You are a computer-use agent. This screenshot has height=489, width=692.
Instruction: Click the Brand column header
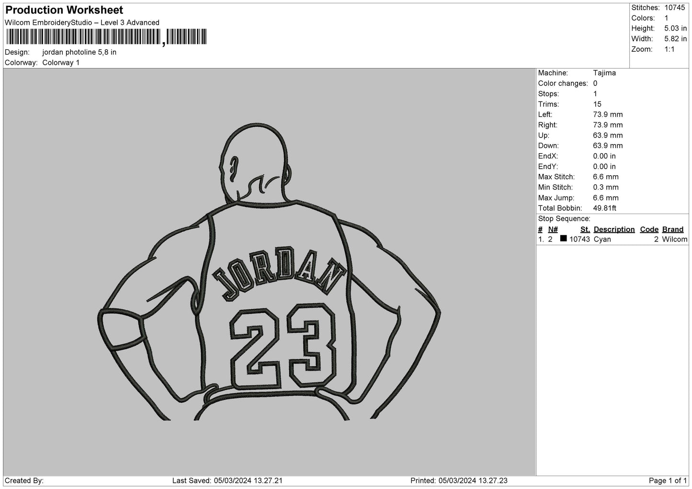673,229
